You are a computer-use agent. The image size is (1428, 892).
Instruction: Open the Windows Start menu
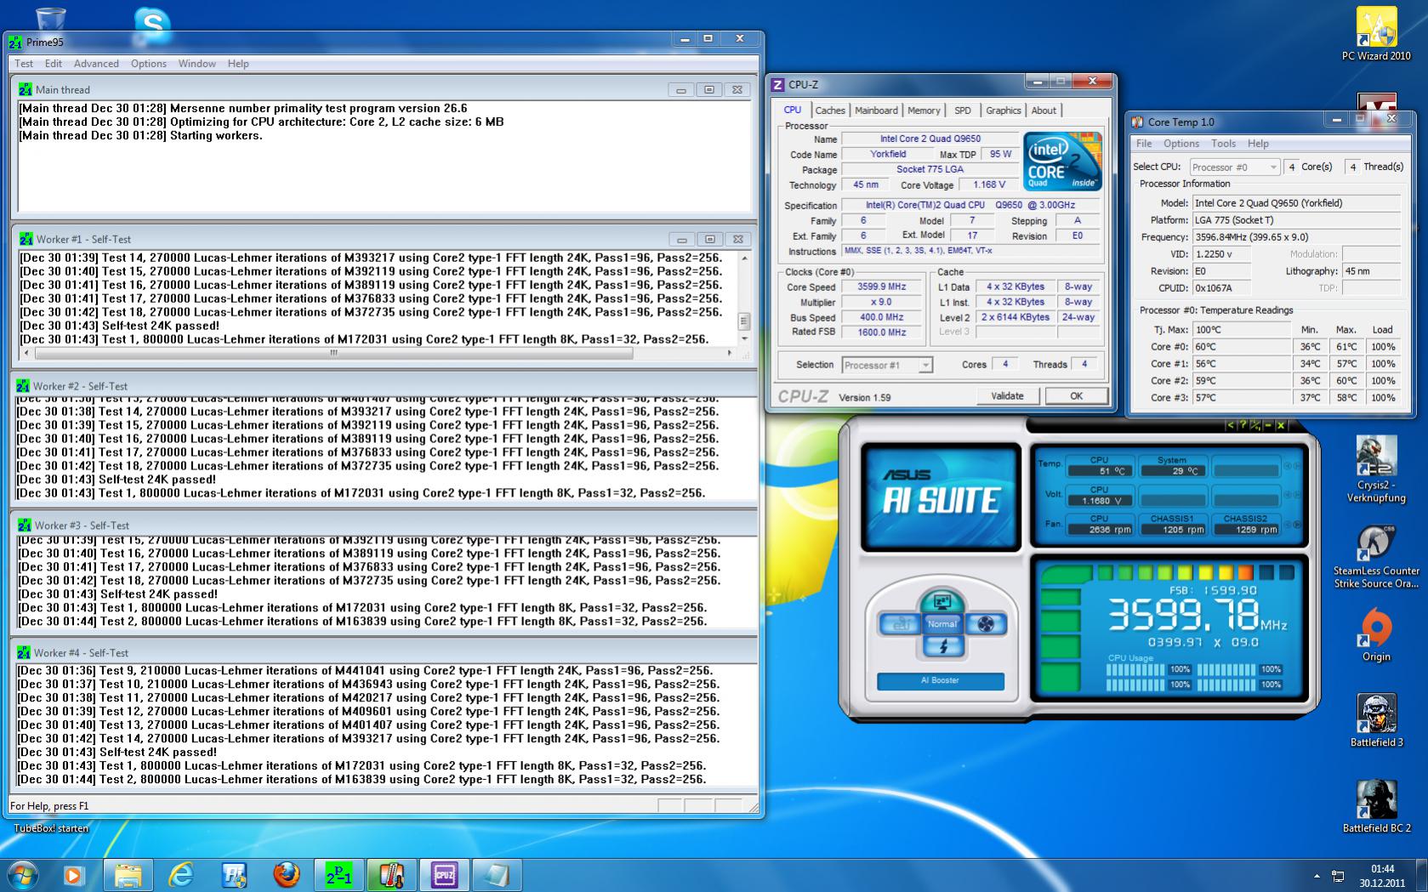(x=23, y=875)
